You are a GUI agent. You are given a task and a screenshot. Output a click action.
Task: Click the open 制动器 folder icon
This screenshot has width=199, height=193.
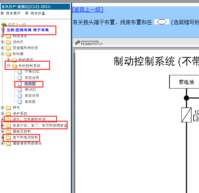coord(8,54)
